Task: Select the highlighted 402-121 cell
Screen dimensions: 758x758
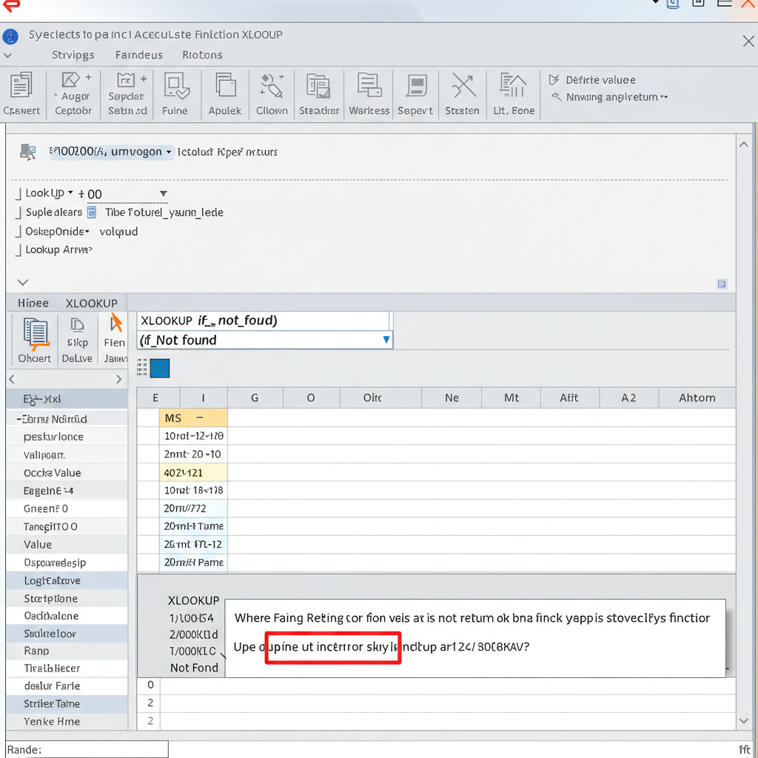Action: [x=193, y=472]
